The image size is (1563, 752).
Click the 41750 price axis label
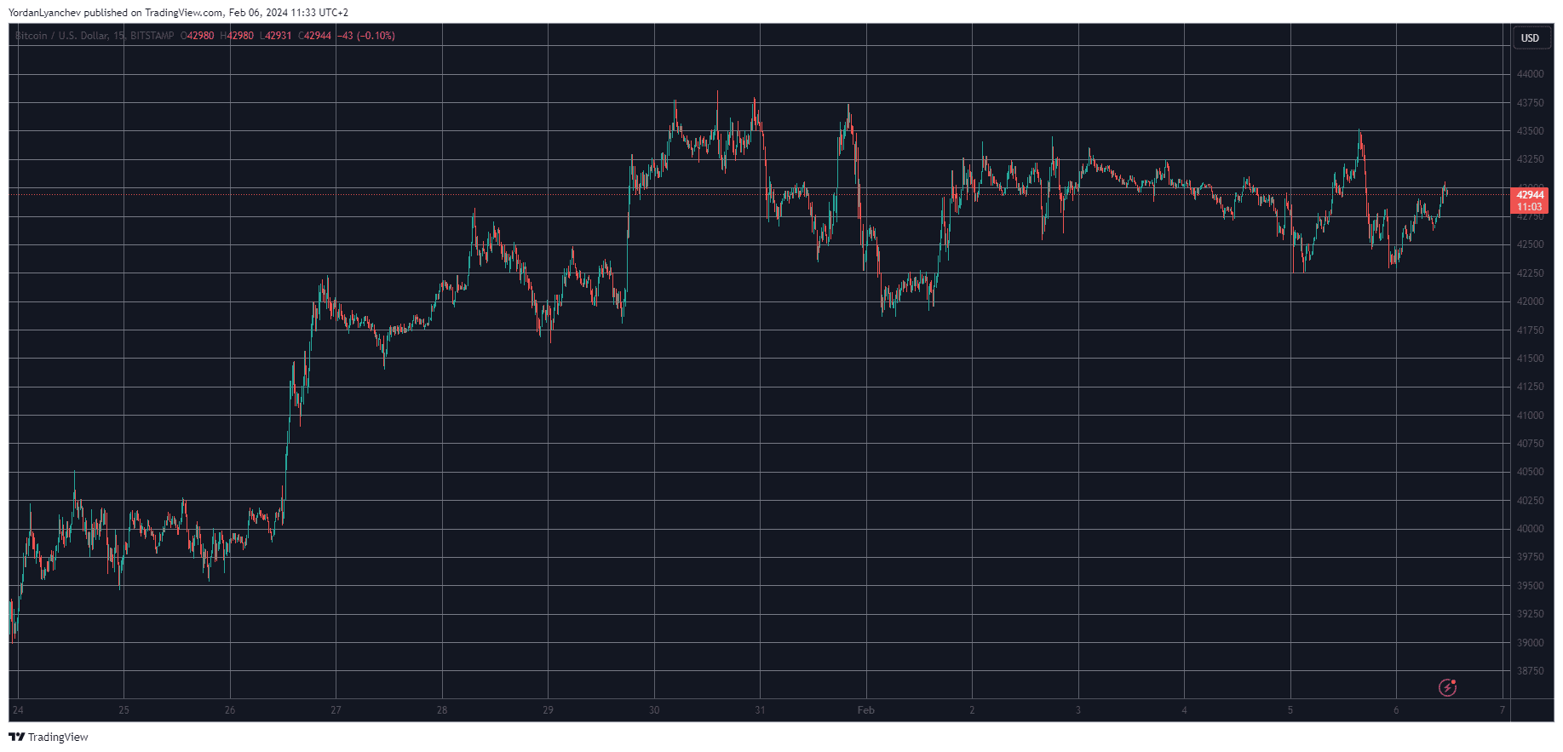[x=1530, y=330]
